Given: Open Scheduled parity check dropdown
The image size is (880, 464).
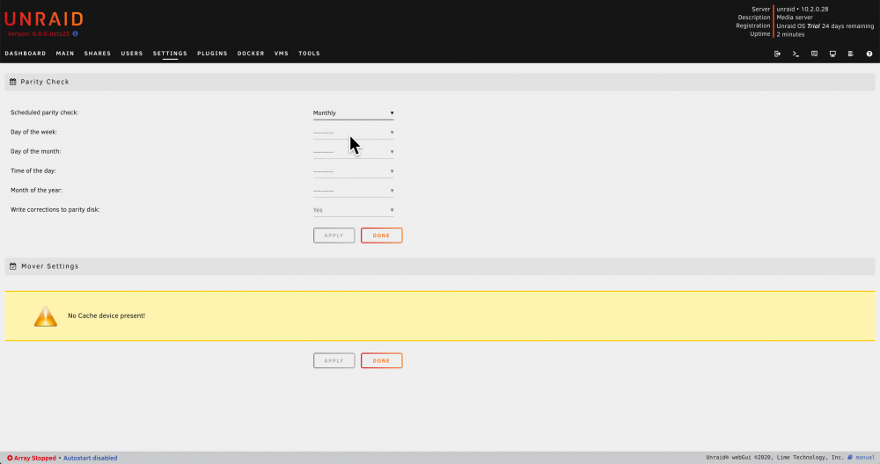Looking at the screenshot, I should pos(353,112).
